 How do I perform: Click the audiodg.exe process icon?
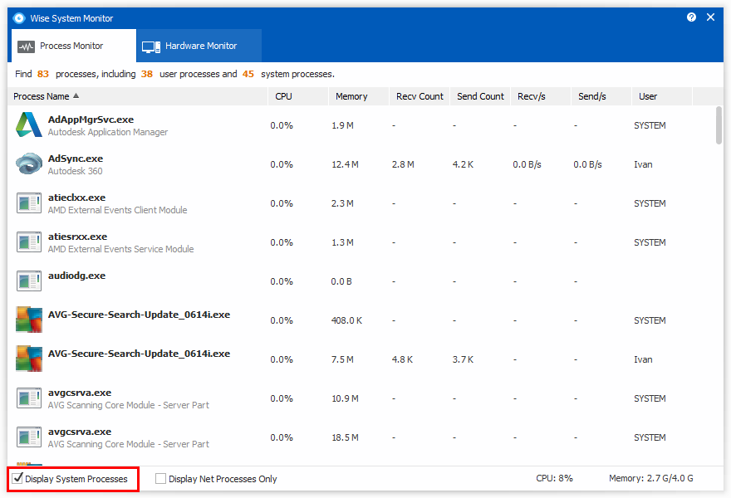click(x=29, y=281)
